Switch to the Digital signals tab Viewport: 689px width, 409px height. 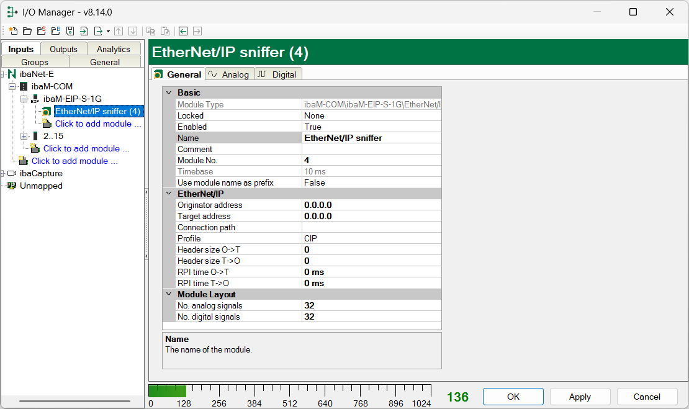tap(277, 74)
